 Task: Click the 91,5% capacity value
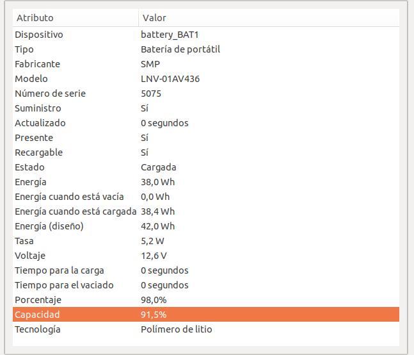(x=154, y=315)
